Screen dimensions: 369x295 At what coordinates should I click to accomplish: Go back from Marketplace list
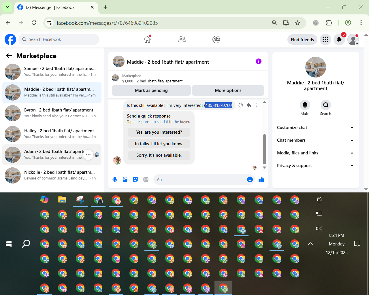9,56
